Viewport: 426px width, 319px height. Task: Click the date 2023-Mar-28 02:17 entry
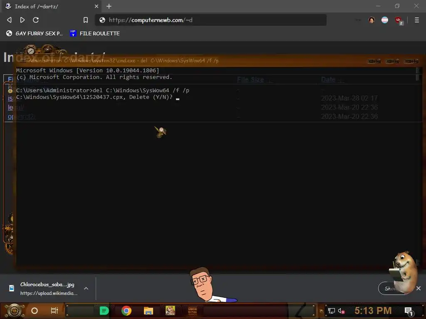349,98
